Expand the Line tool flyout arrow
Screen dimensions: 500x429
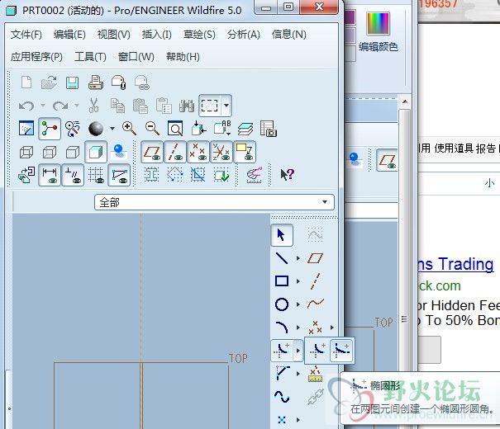[x=298, y=258]
